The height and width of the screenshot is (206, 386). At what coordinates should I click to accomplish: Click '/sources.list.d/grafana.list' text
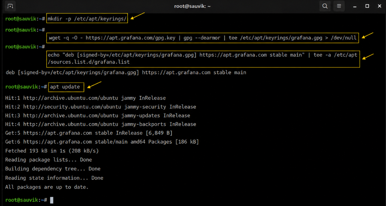coord(89,62)
